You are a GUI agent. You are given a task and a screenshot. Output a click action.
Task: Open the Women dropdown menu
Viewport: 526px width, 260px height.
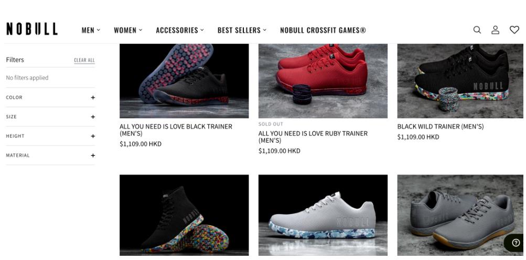pos(128,30)
